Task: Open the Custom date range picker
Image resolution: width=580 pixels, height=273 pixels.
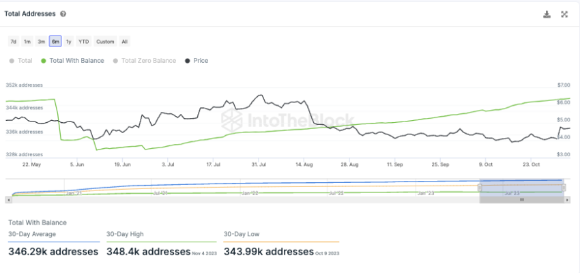Action: point(105,42)
